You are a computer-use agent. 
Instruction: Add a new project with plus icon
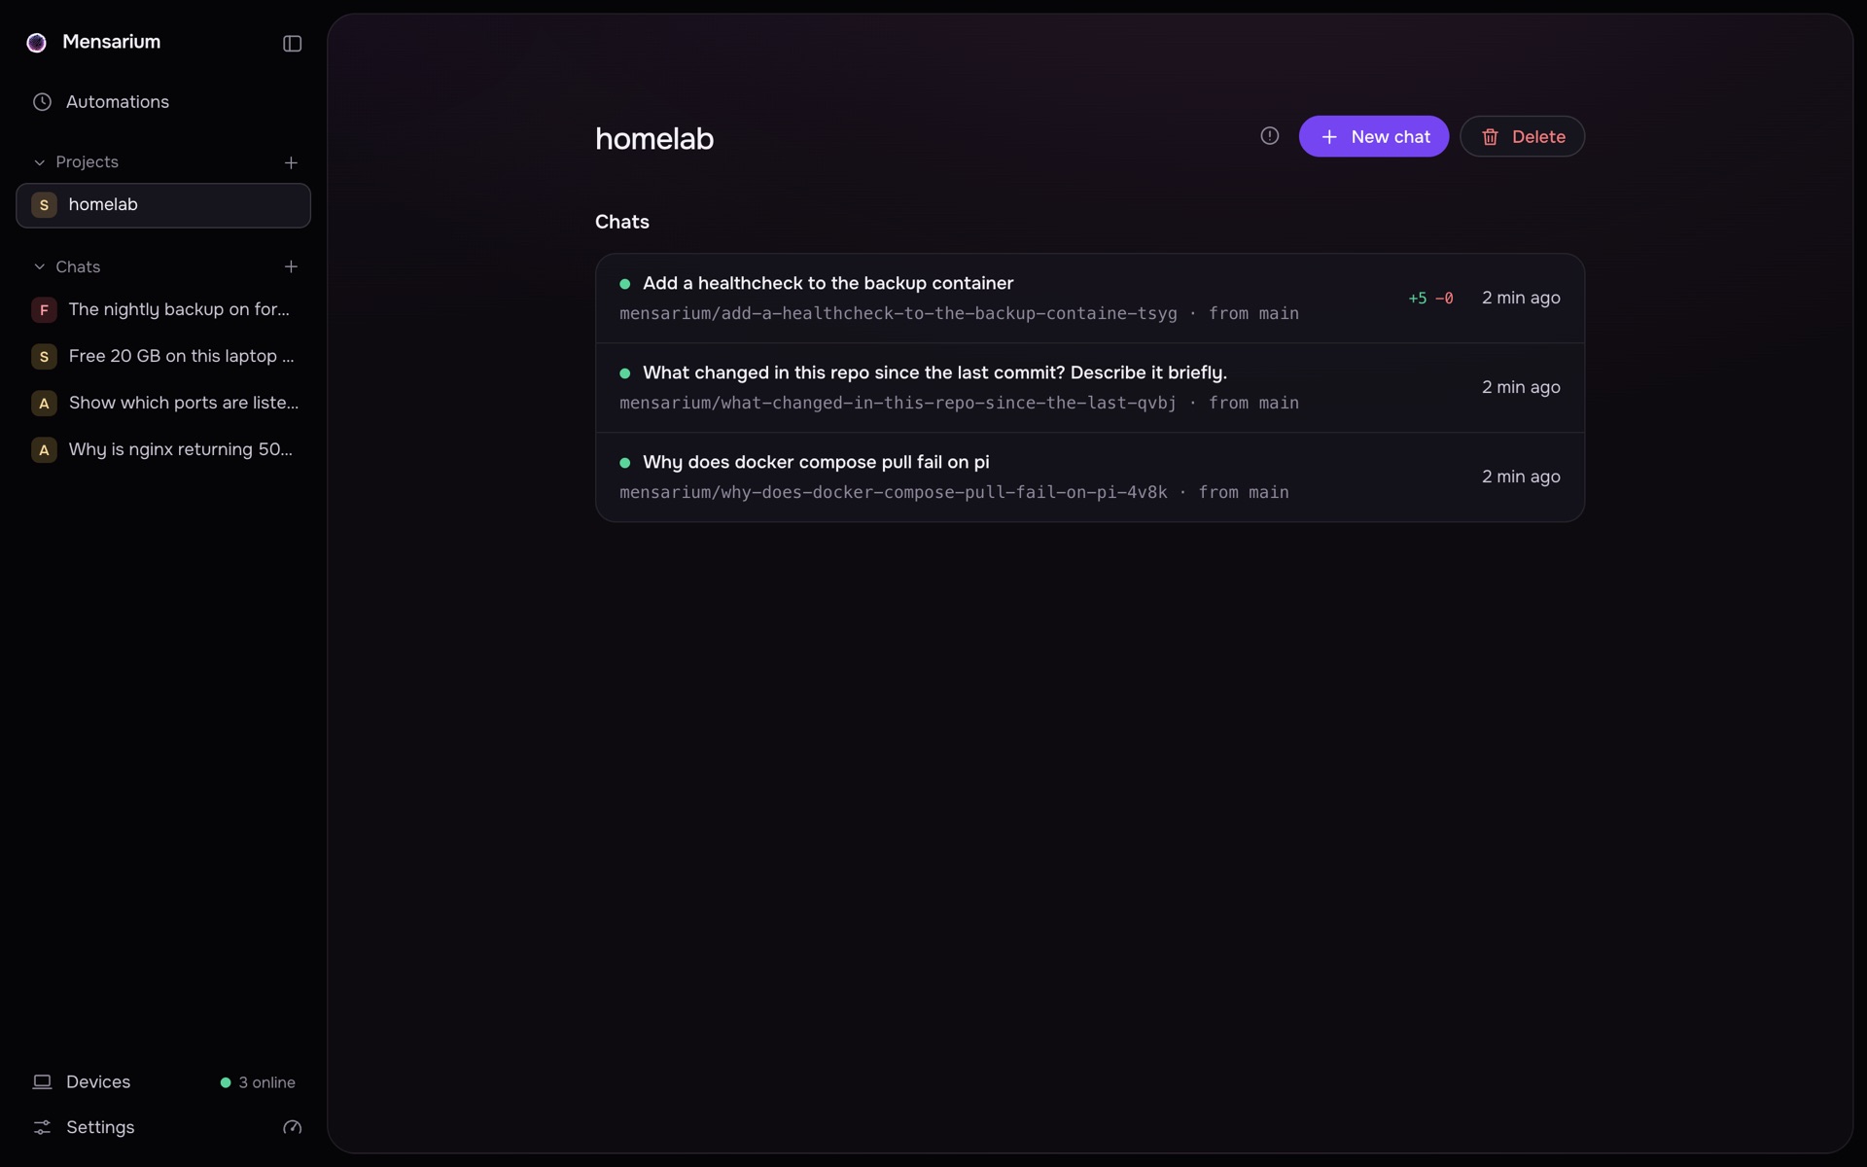[291, 162]
